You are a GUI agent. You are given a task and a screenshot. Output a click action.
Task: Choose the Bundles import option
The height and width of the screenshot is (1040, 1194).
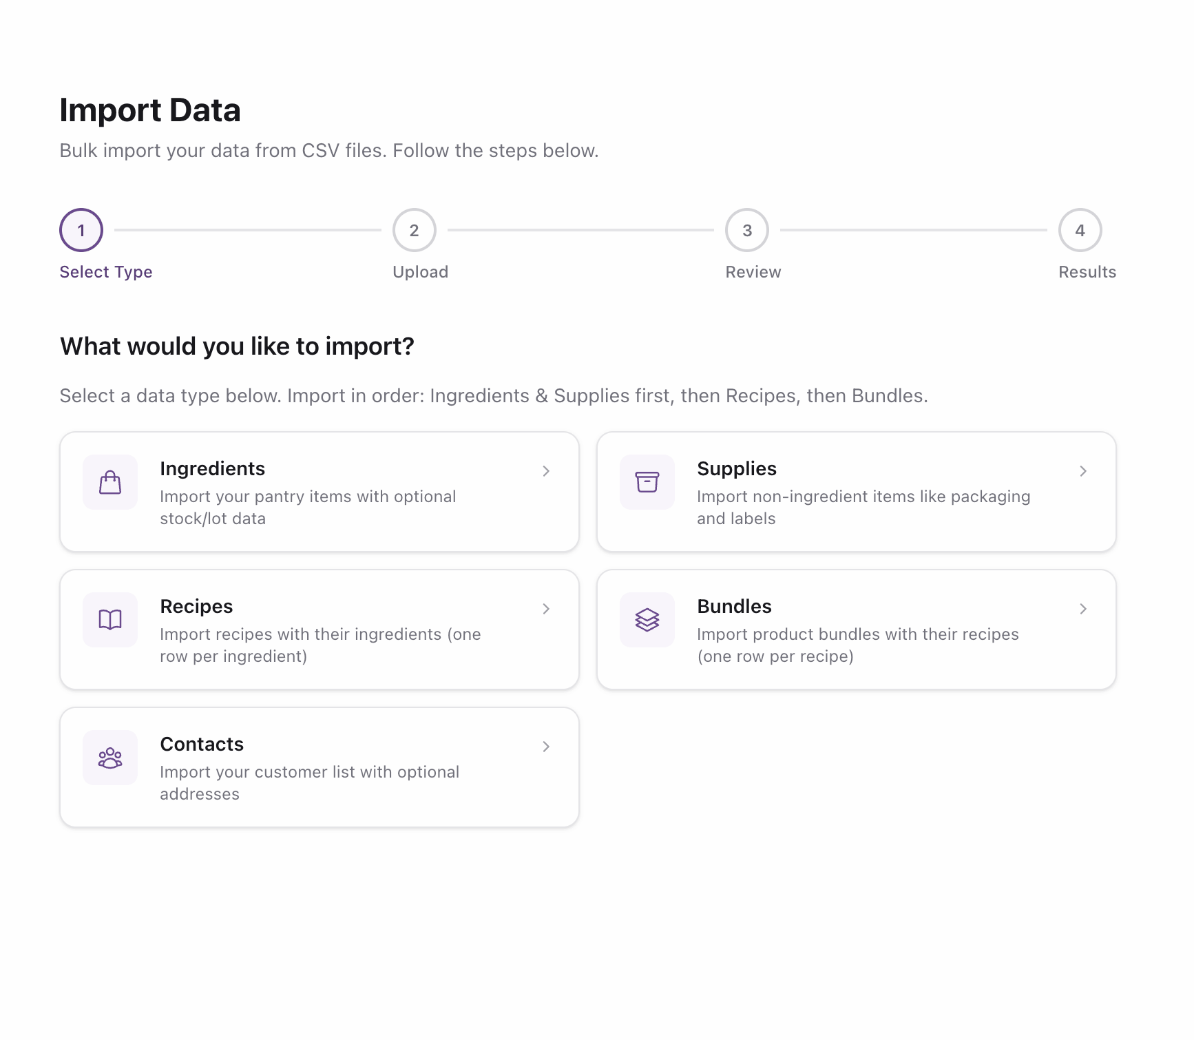[856, 629]
